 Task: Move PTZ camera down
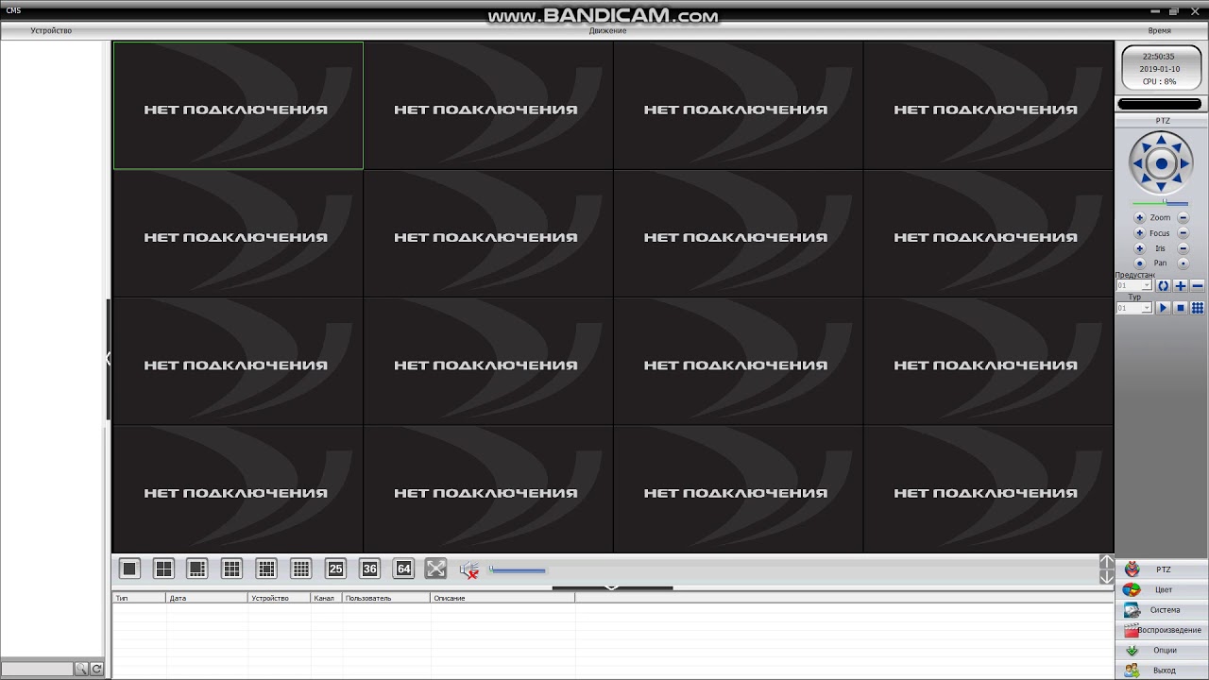coord(1162,186)
